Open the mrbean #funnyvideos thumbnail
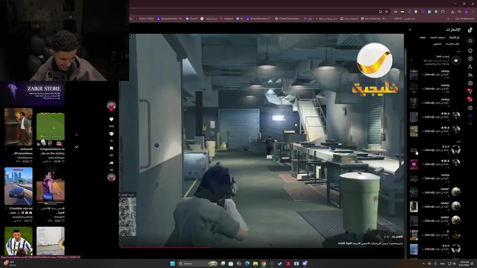This screenshot has width=477, height=268. 18,127
